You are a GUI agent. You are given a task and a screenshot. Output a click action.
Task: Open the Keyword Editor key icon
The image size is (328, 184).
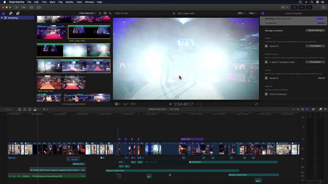pos(24,7)
